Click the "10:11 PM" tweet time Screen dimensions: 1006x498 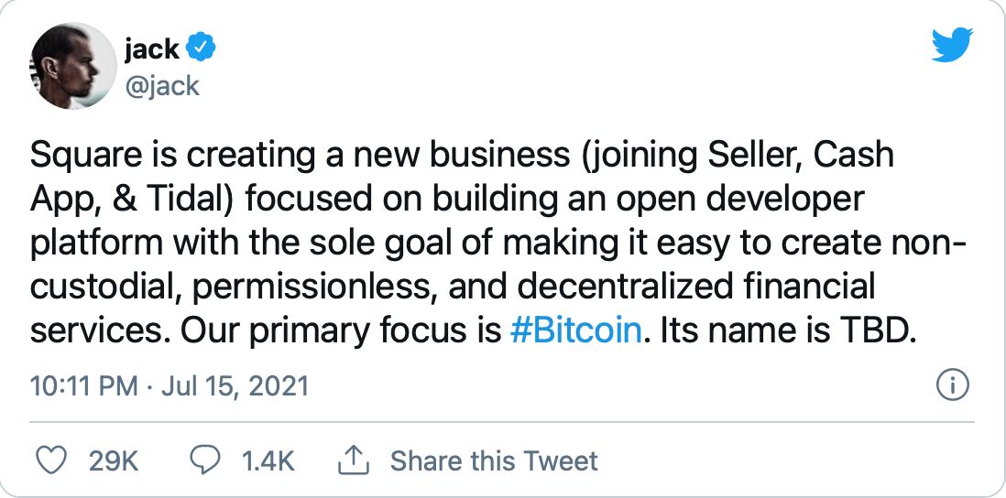point(82,385)
